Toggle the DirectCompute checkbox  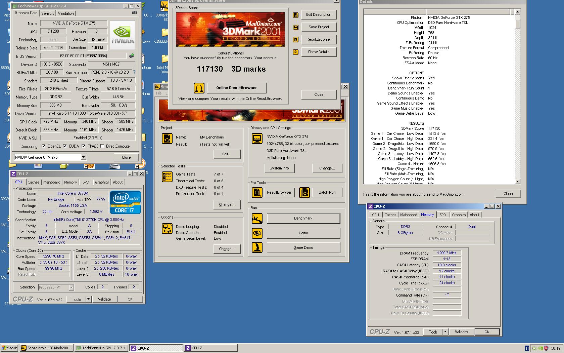point(102,146)
